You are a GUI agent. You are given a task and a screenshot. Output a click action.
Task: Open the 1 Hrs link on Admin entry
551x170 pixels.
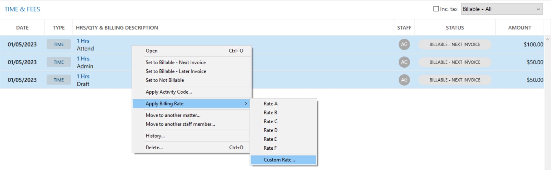pyautogui.click(x=83, y=59)
